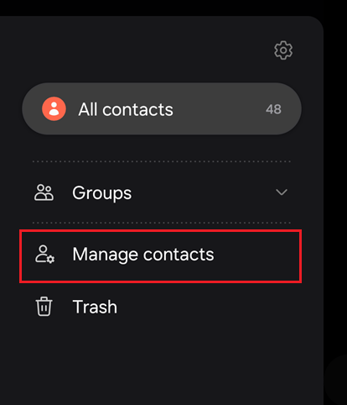Open settings via the gear icon
This screenshot has width=347, height=405.
pyautogui.click(x=283, y=50)
